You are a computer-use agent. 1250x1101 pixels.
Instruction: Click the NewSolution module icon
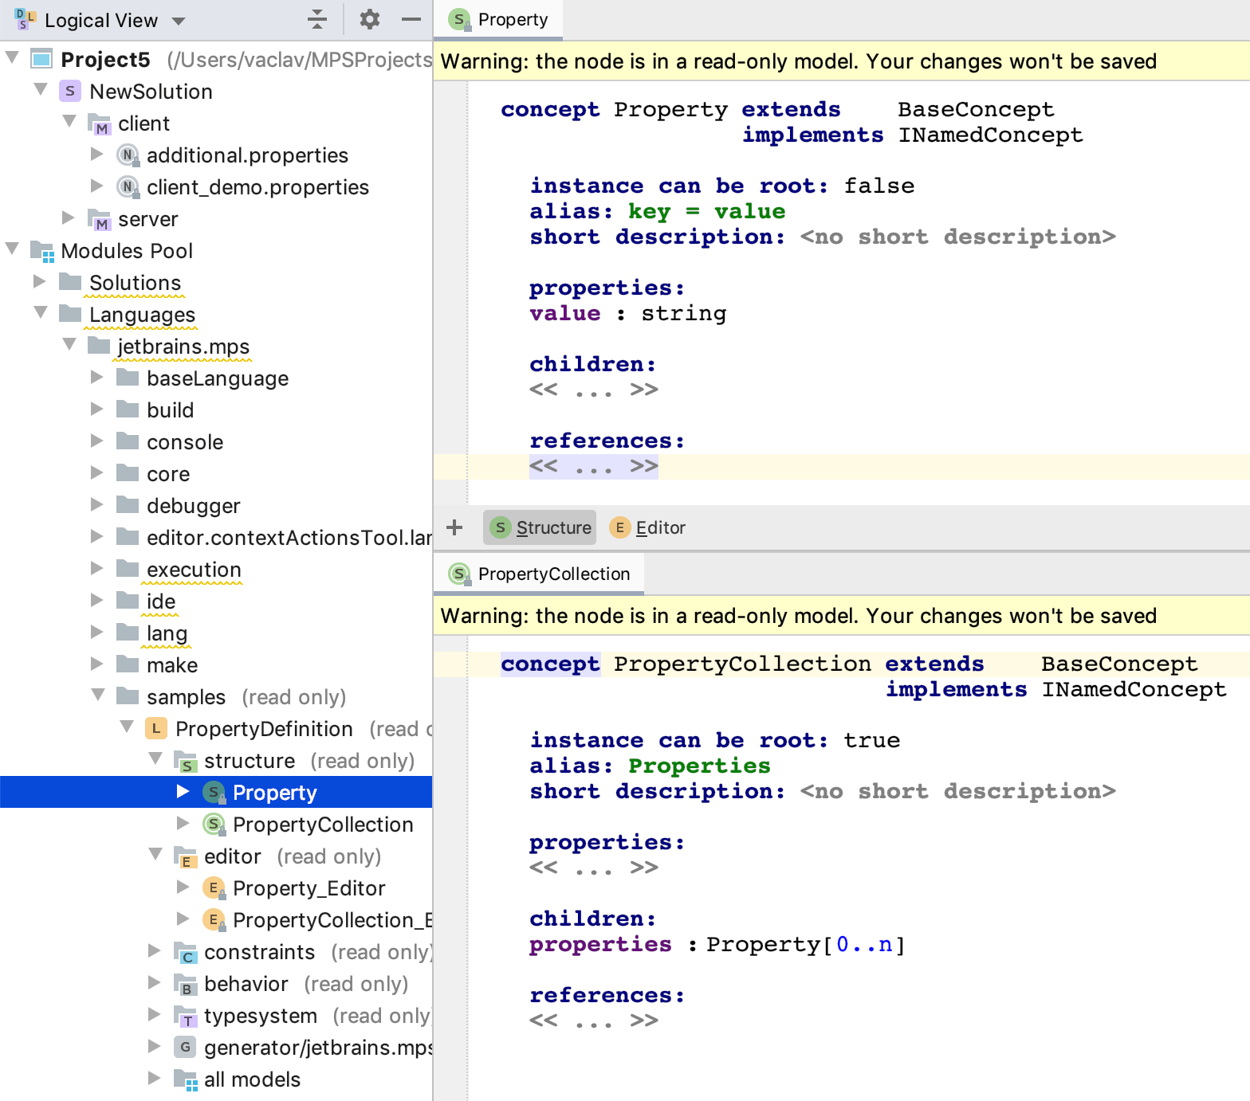click(x=70, y=92)
